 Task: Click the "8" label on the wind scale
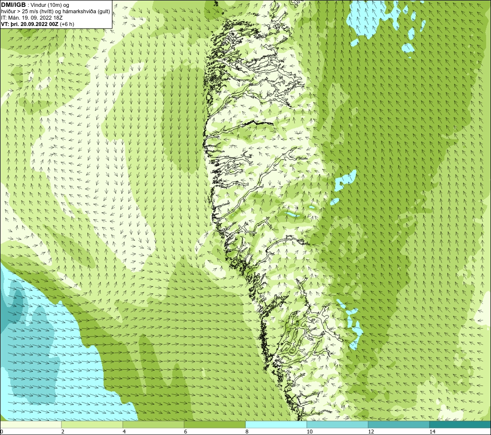[x=247, y=432]
